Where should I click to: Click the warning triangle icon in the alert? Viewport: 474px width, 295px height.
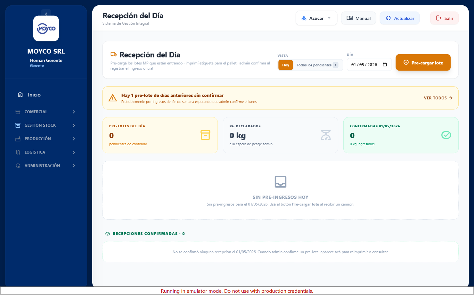pyautogui.click(x=113, y=98)
